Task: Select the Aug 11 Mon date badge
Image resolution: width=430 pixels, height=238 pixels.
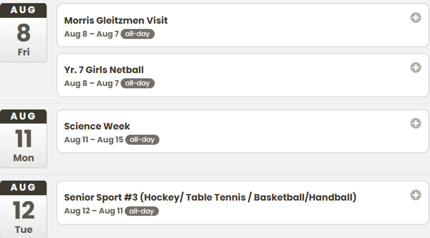Action: pos(23,139)
